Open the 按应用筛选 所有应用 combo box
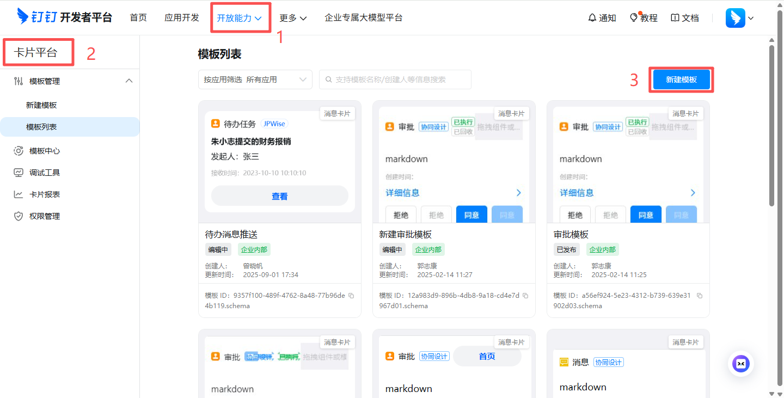The height and width of the screenshot is (398, 784). tap(255, 79)
